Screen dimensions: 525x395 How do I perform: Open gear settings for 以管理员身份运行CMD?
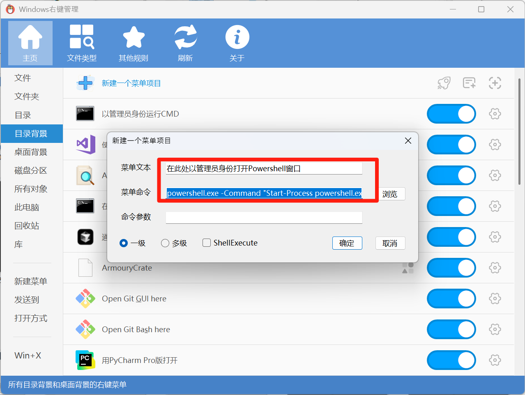coord(495,114)
